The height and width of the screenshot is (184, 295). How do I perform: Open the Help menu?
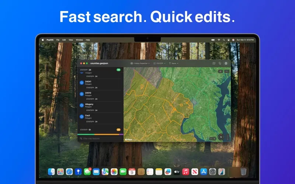(x=88, y=40)
